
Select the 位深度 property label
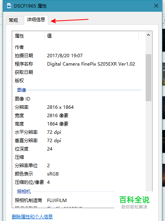pos(22,149)
